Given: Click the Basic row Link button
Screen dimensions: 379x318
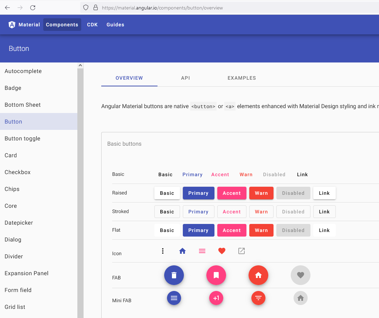Looking at the screenshot, I should coord(302,174).
